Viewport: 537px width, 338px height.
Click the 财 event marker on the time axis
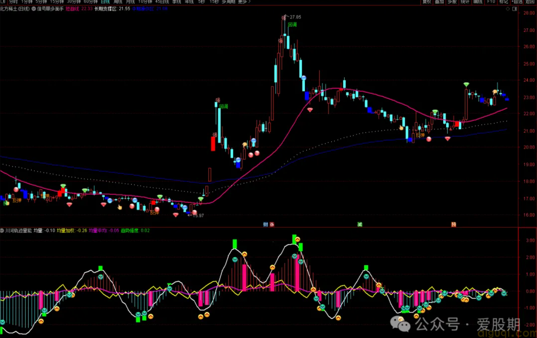pyautogui.click(x=265, y=224)
